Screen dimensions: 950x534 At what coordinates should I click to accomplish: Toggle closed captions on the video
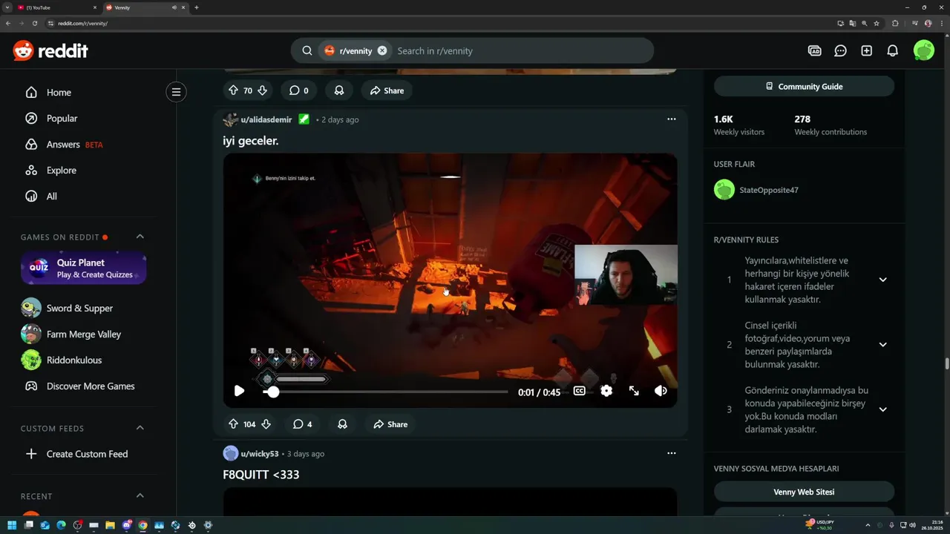point(580,391)
